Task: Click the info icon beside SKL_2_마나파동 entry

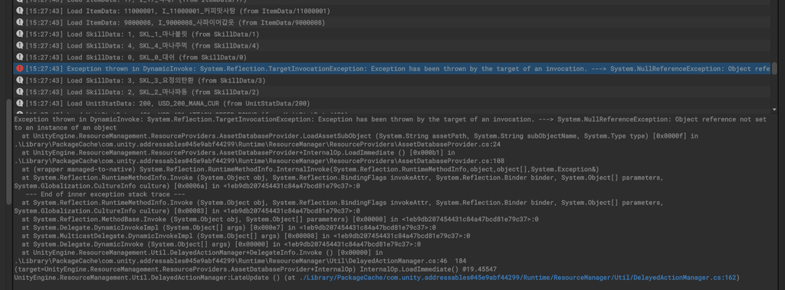Action: click(19, 92)
